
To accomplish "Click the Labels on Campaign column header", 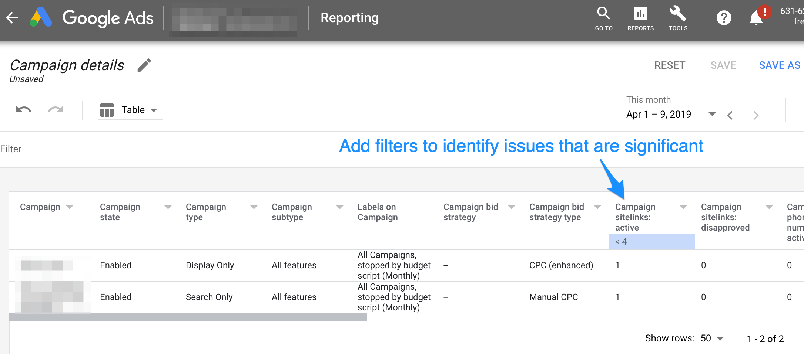I will coord(378,212).
